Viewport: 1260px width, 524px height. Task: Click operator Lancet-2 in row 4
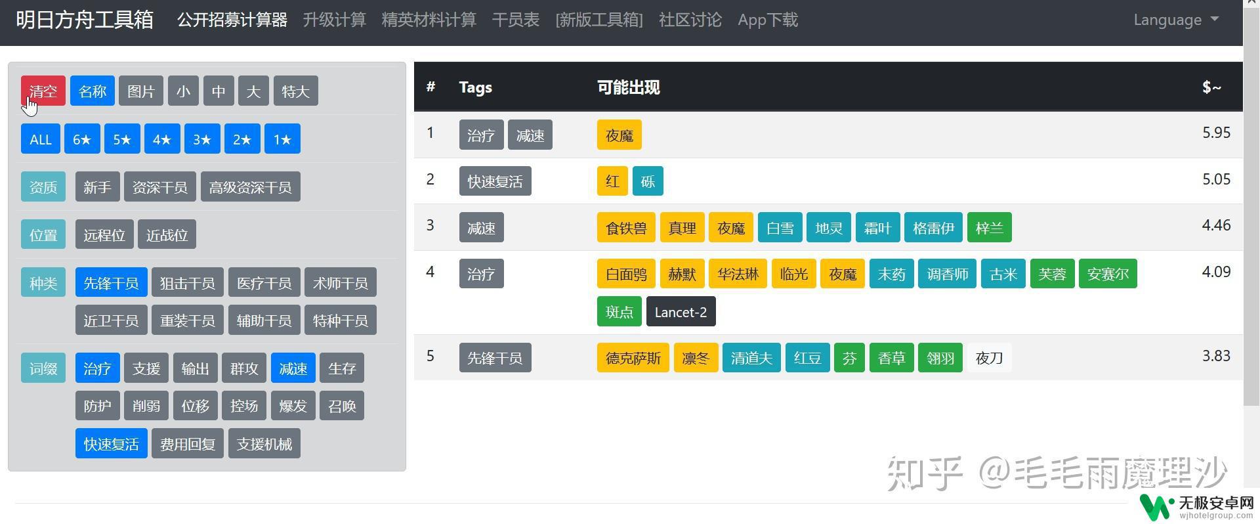[681, 311]
